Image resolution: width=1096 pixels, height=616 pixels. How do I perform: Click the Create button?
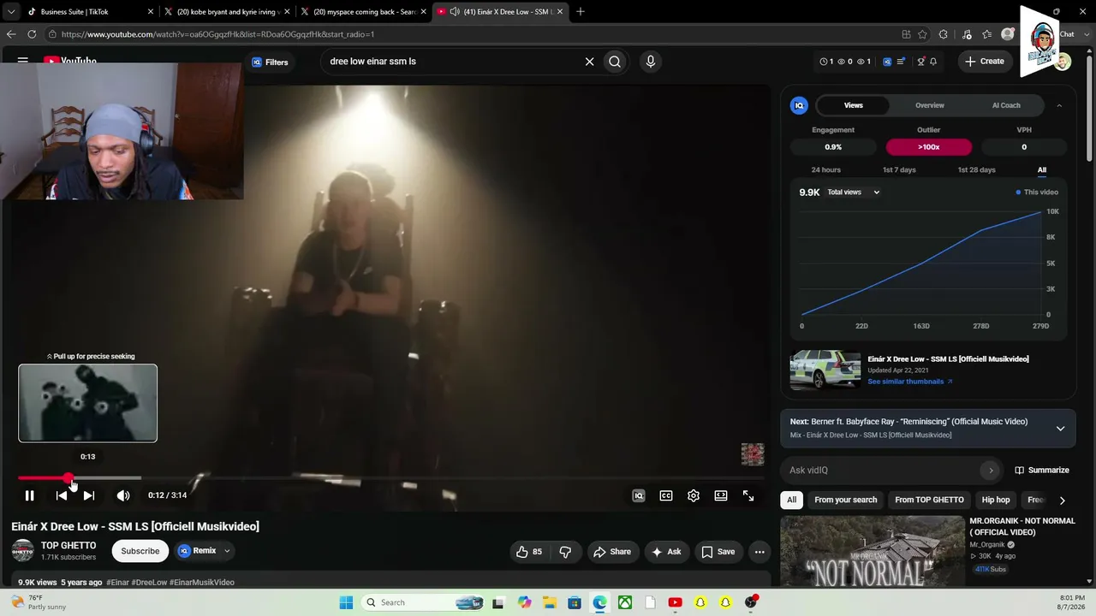tap(984, 61)
